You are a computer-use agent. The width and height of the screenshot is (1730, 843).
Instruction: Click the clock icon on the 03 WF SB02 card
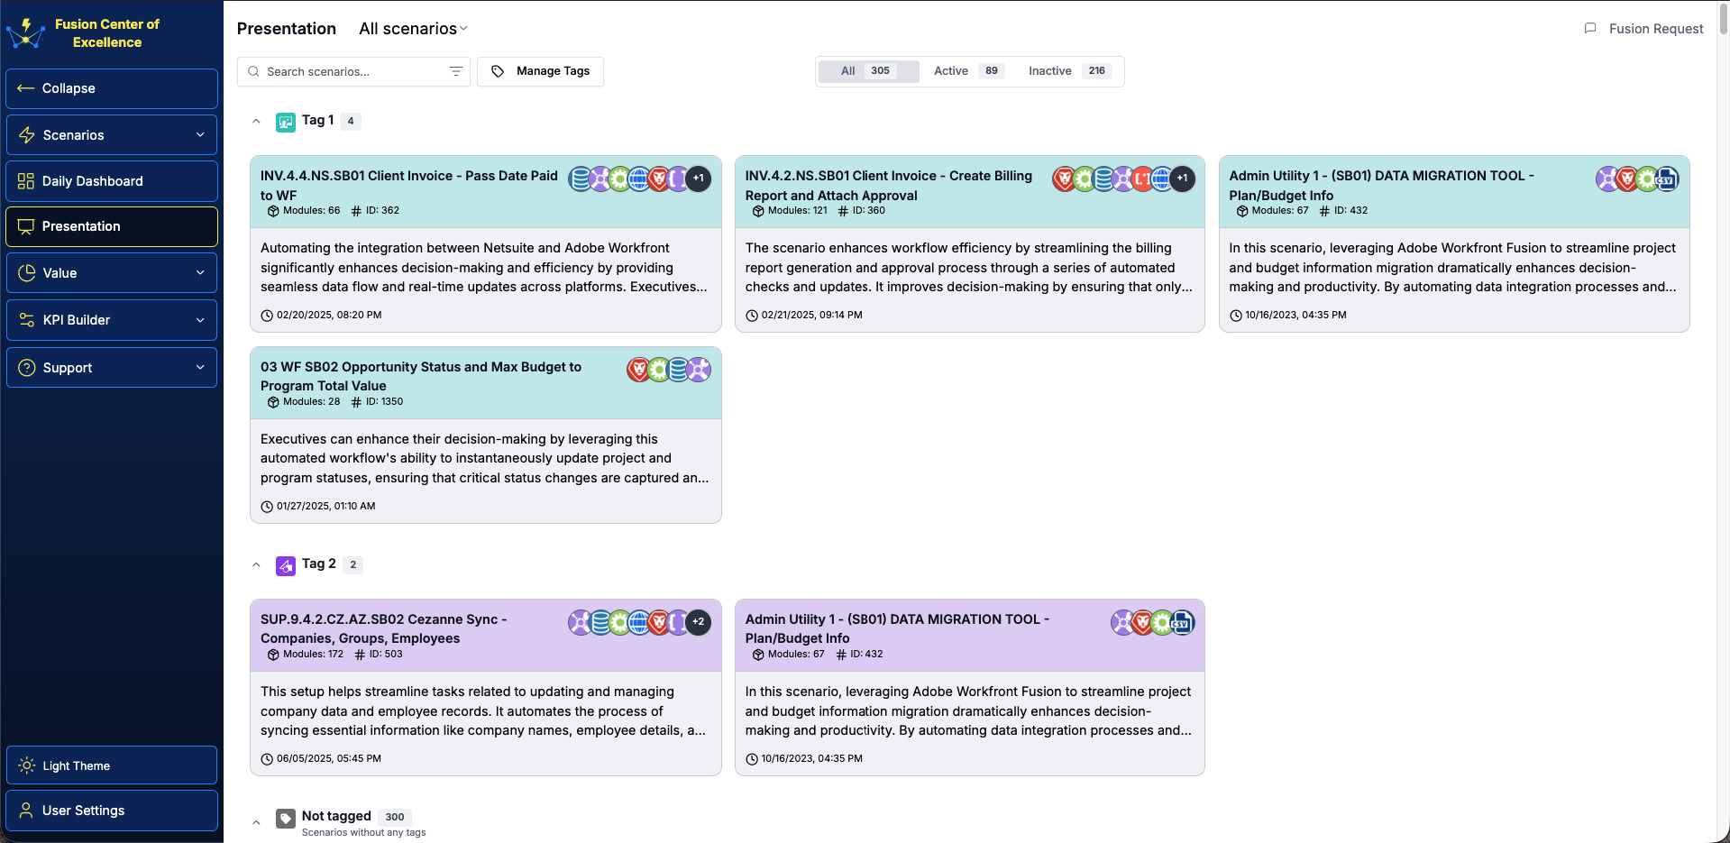267,507
